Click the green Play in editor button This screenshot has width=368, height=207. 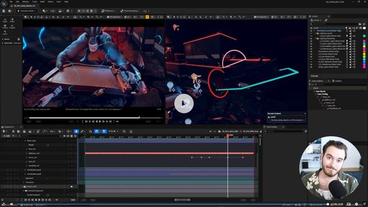(79, 11)
